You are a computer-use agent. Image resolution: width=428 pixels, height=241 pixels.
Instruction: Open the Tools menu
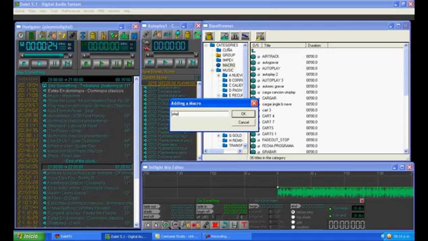[x=54, y=11]
